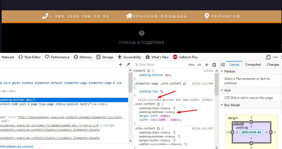
Task: Open the Adblock Plus devtools tab
Action: point(185,57)
